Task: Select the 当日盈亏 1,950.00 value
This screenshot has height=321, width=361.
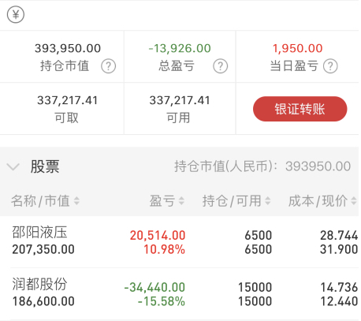Action: pyautogui.click(x=297, y=48)
